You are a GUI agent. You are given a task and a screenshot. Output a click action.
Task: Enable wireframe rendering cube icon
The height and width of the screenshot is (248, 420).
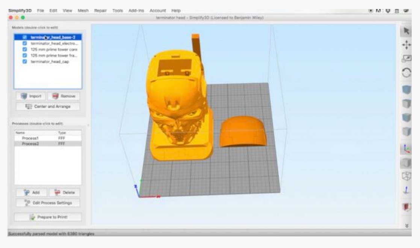tap(406, 176)
